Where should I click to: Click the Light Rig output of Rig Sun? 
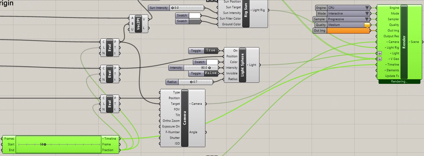(x=258, y=10)
